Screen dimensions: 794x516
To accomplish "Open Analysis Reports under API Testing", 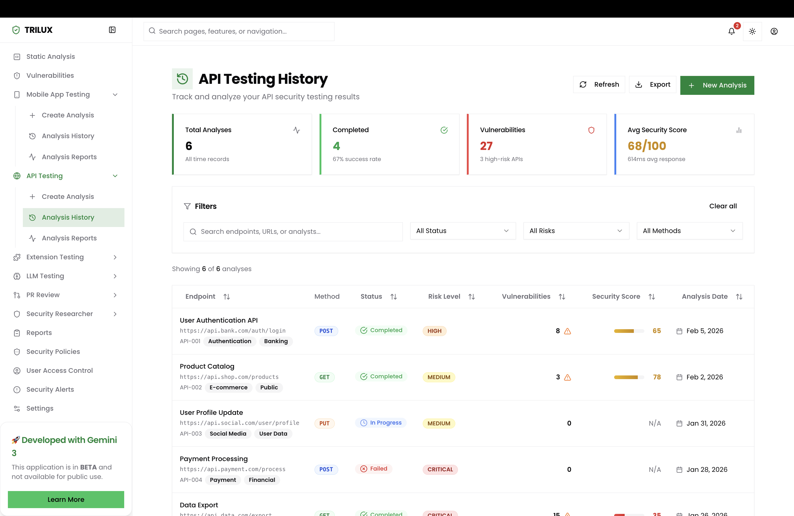I will pyautogui.click(x=69, y=238).
